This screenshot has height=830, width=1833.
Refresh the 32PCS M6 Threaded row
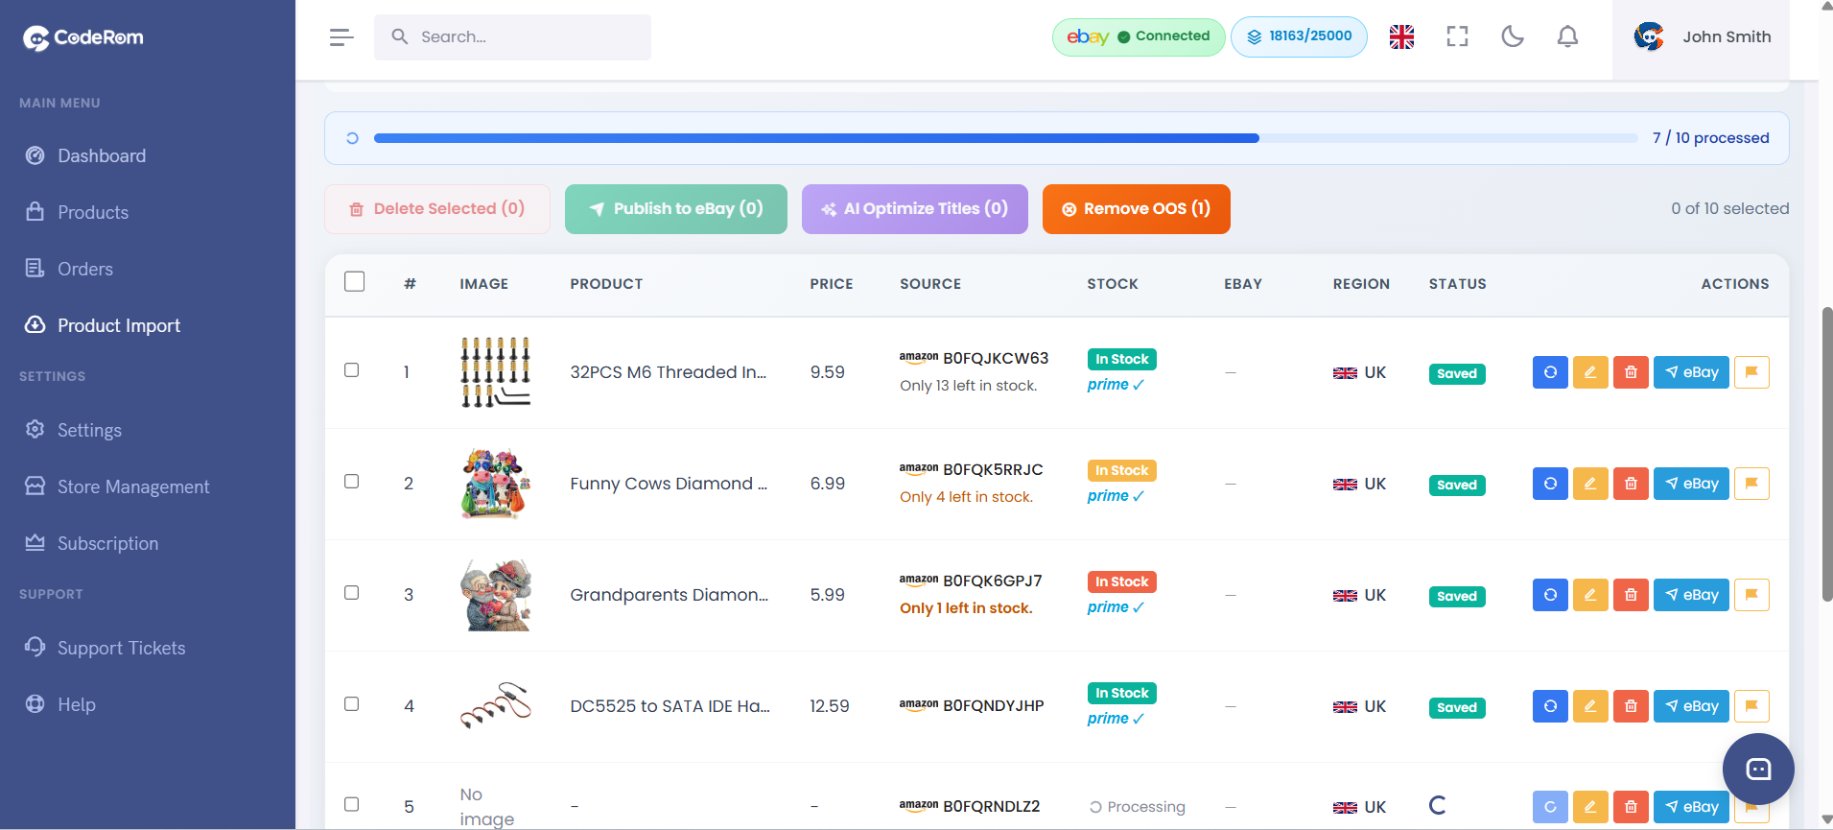point(1550,372)
